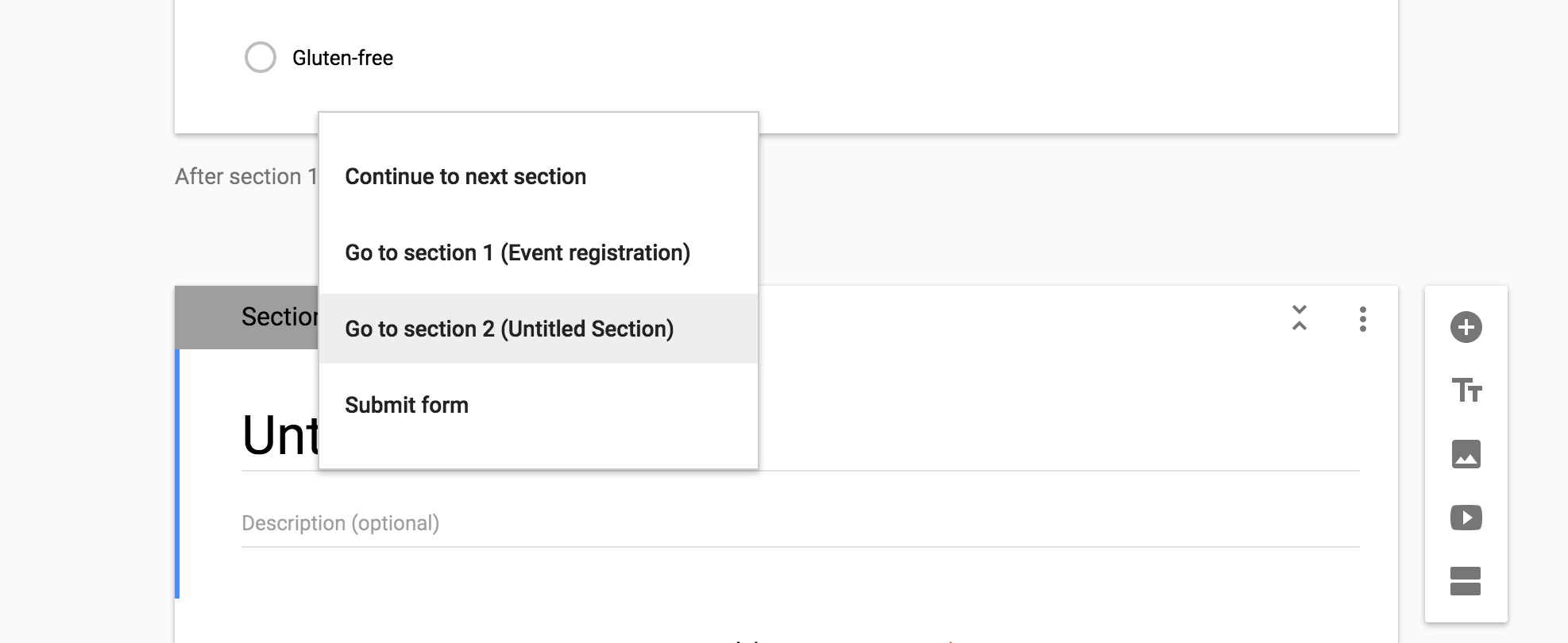Collapse the section with chevron icon

[x=1300, y=318]
